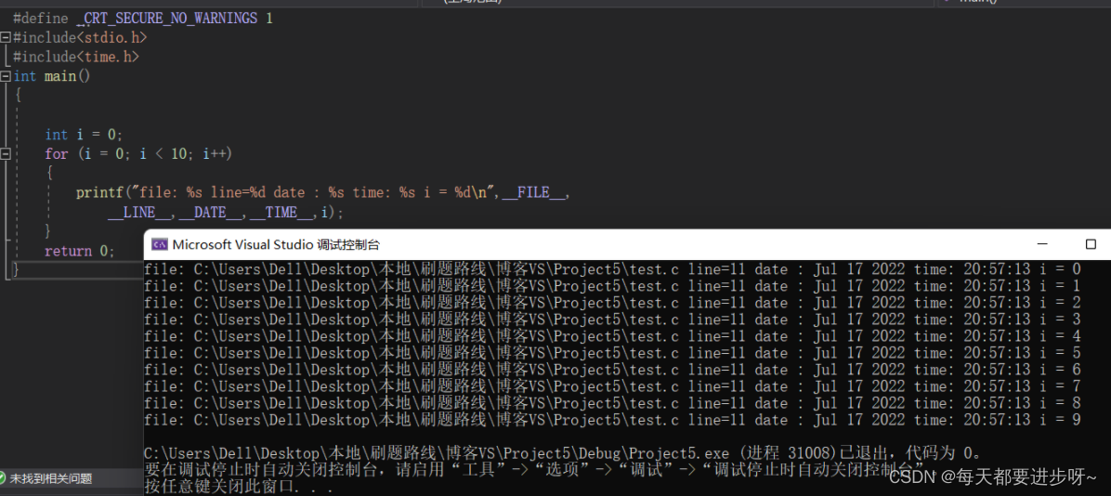
Task: Minimize the Visual Studio debug console window
Action: pyautogui.click(x=1042, y=244)
